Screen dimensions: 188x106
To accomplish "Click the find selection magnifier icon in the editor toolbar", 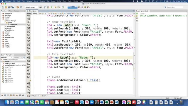I will coord(49,14).
